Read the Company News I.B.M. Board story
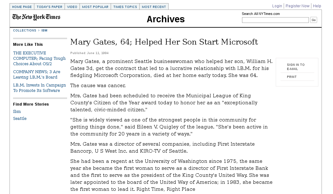The height and width of the screenshot is (194, 333). click(x=37, y=74)
